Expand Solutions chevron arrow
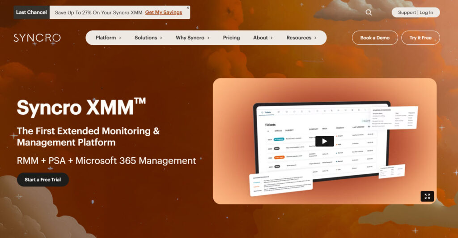458x238 pixels. click(161, 38)
